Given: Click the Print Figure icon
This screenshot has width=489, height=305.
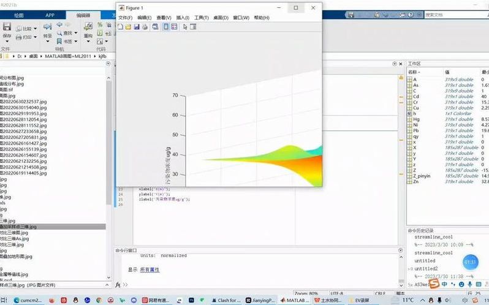Looking at the screenshot, I should tap(144, 27).
